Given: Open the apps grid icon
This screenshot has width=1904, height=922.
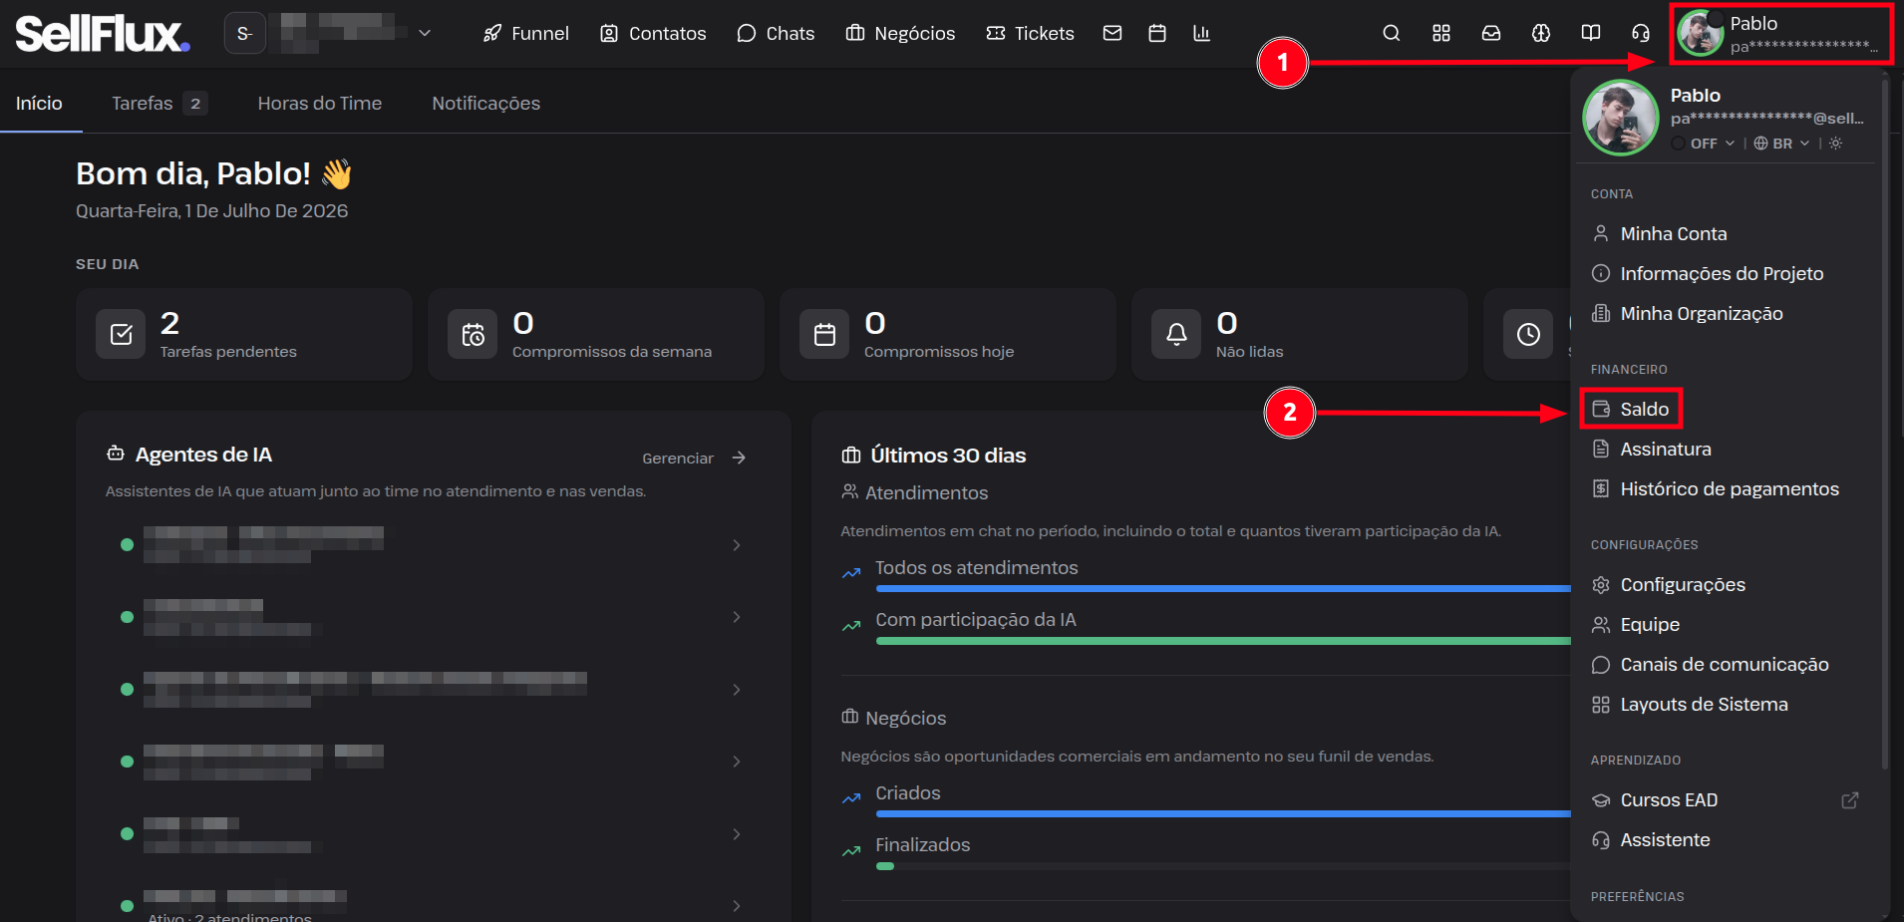Looking at the screenshot, I should [1440, 33].
